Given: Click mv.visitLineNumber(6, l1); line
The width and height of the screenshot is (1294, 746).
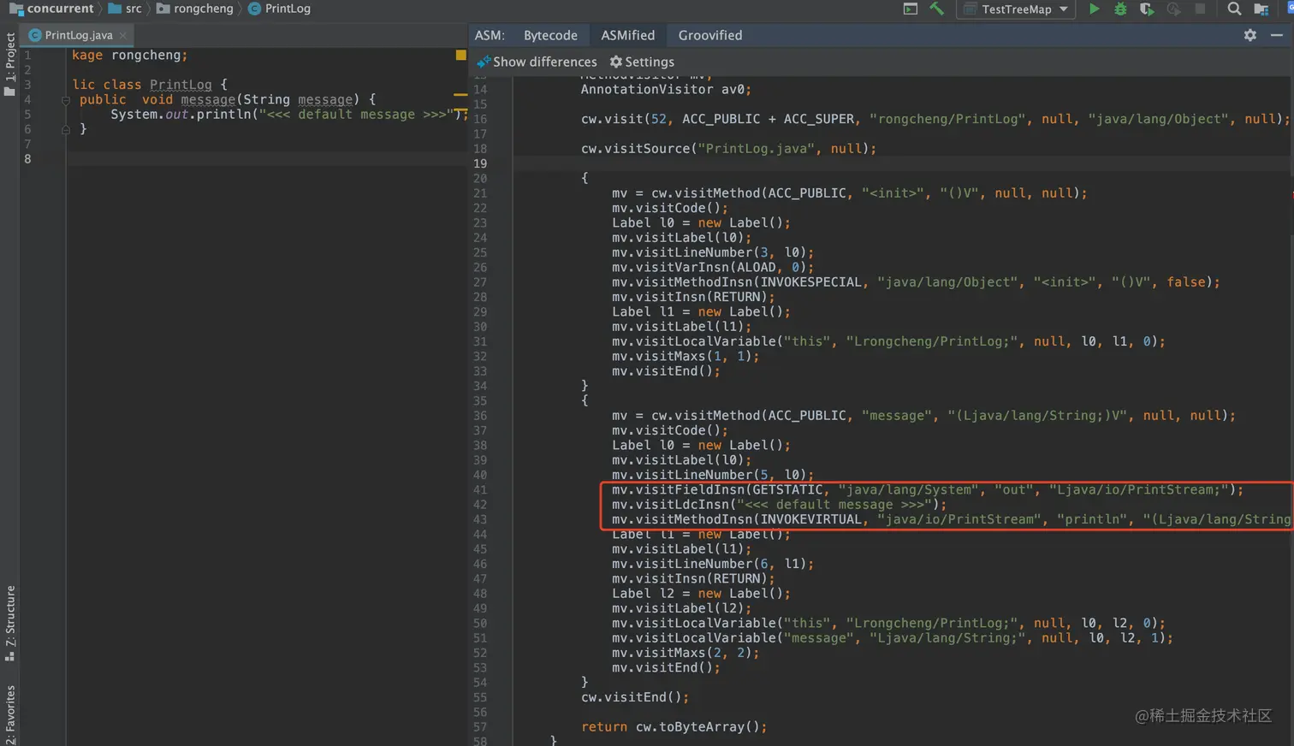Looking at the screenshot, I should [x=713, y=564].
